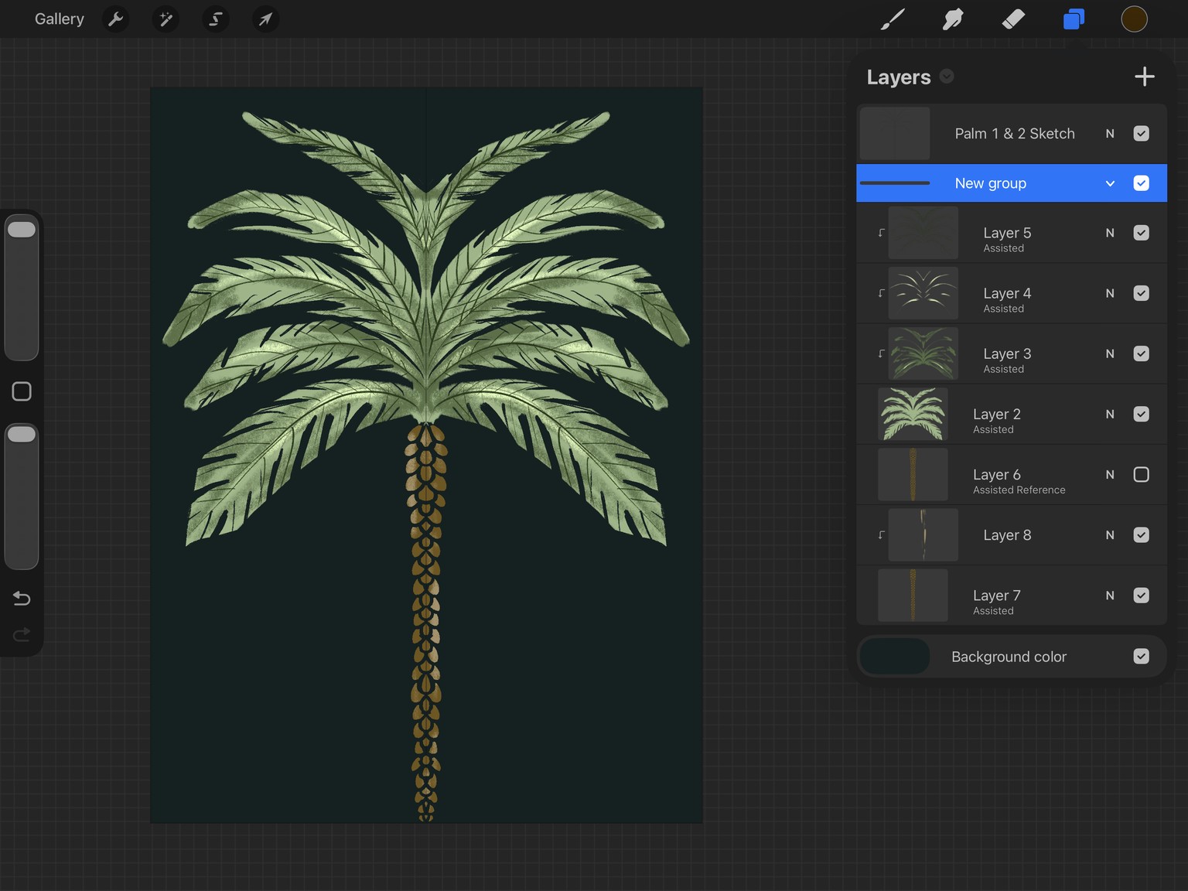The height and width of the screenshot is (891, 1188).
Task: Click the Layer 5 name
Action: point(1007,233)
